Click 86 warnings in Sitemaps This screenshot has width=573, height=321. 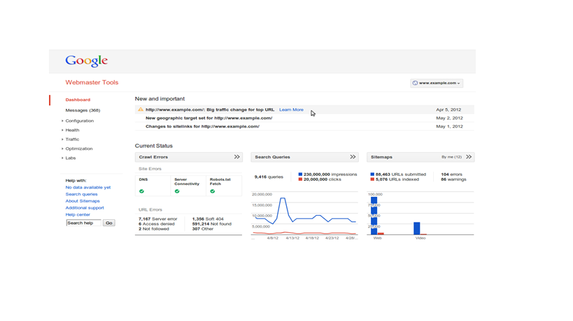[453, 179]
